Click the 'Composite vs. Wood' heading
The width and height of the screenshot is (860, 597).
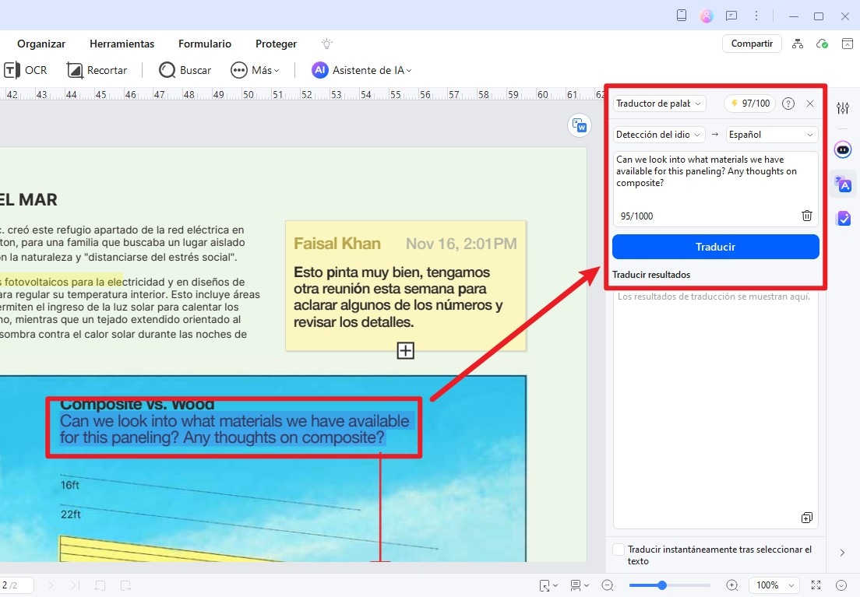tap(137, 405)
